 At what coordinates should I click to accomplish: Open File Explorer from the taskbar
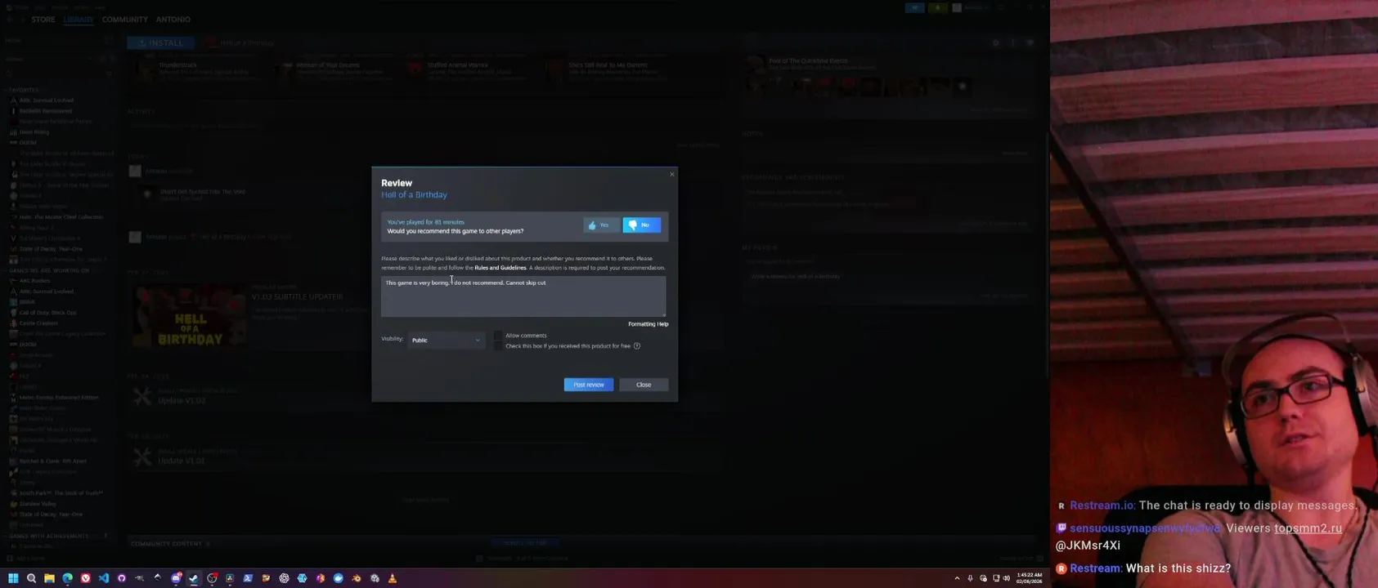49,578
